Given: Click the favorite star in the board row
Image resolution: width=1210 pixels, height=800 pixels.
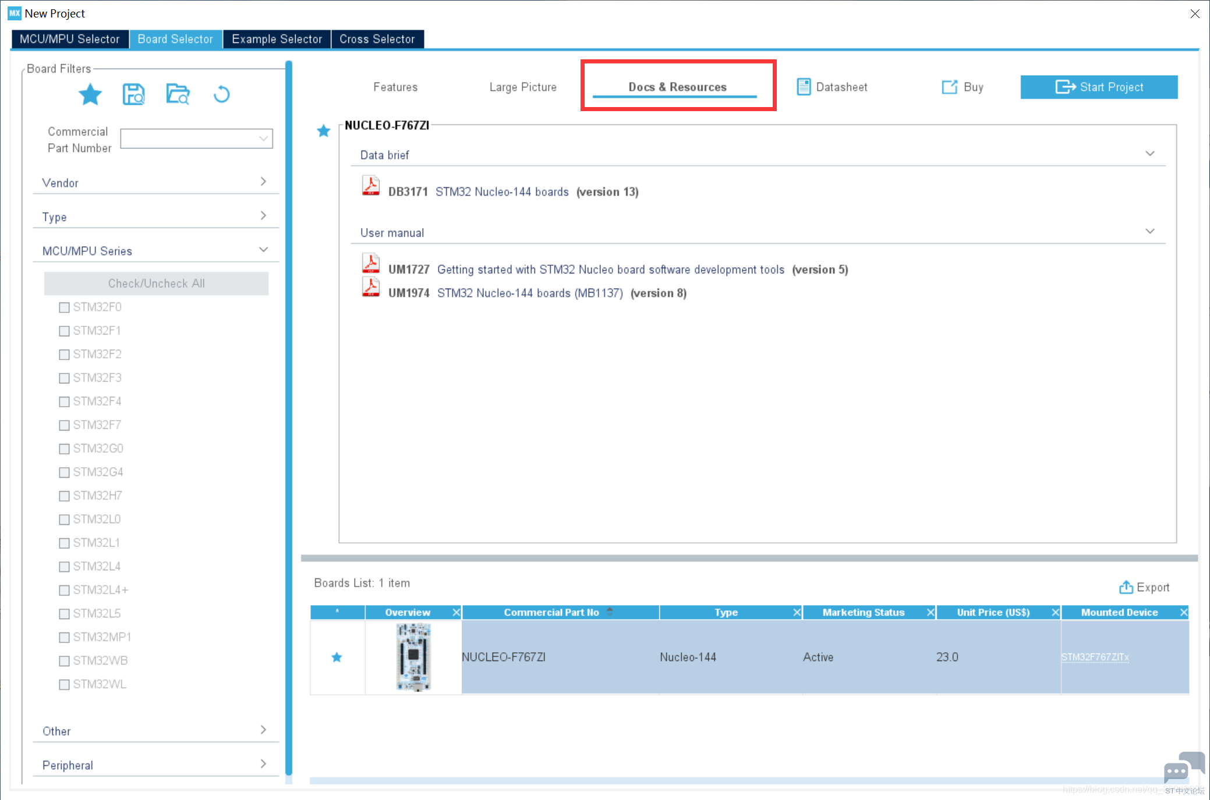Looking at the screenshot, I should [337, 657].
